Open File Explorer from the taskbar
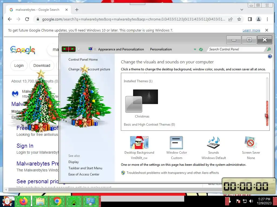277x207 pixels. (40, 201)
